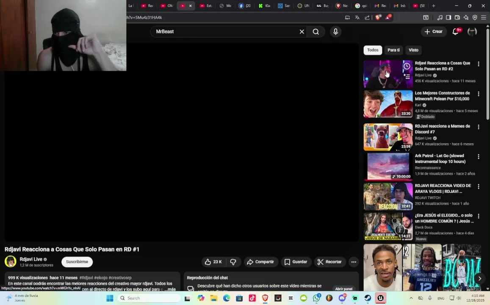Switch to the Kla browser tab
490x305 pixels.
pyautogui.click(x=264, y=6)
